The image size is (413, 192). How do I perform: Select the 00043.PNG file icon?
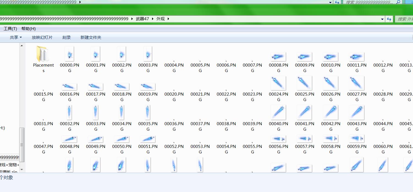coord(357,112)
